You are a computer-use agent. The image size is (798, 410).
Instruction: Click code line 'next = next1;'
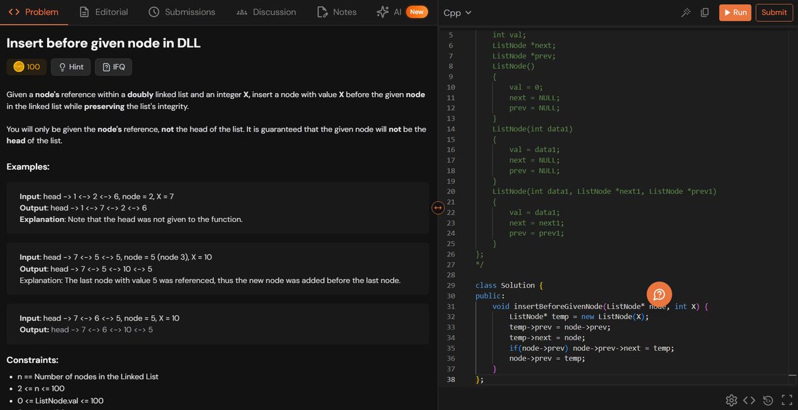coord(537,223)
